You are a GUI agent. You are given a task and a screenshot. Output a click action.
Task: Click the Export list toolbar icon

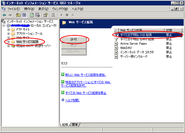pos(38,15)
